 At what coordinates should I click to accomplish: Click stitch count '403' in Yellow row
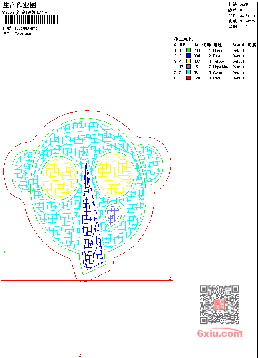197,62
